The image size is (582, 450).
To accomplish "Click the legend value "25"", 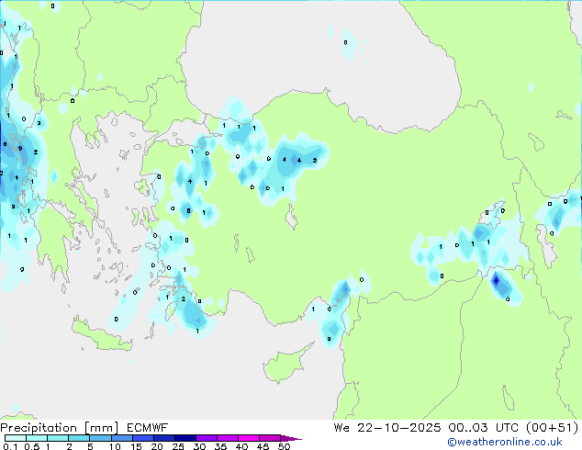I will pyautogui.click(x=178, y=446).
